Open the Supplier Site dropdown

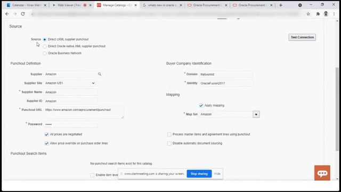tap(70, 83)
